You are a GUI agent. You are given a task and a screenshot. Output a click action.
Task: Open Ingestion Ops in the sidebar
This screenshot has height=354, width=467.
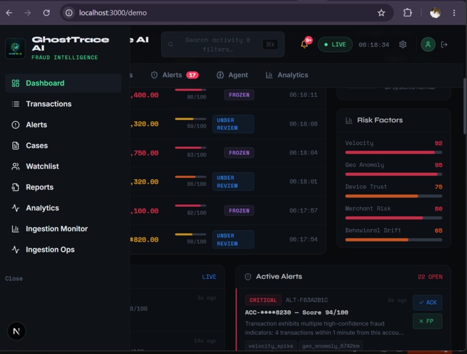coord(63,250)
